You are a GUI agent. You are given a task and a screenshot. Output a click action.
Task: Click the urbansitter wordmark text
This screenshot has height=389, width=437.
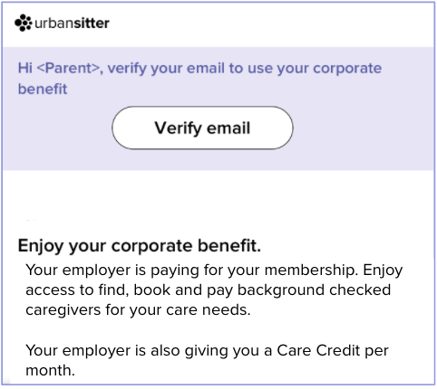pos(72,24)
